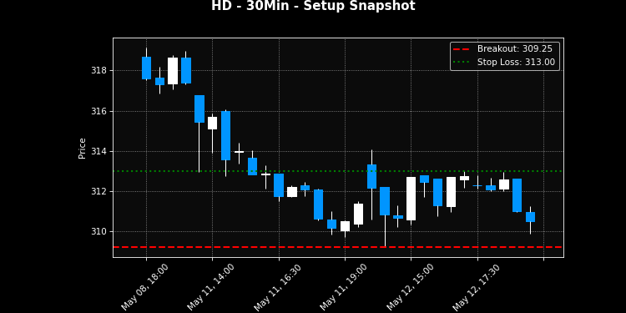Click the May 12, 17:30 date label
The height and width of the screenshot is (313, 626).
coord(476,286)
